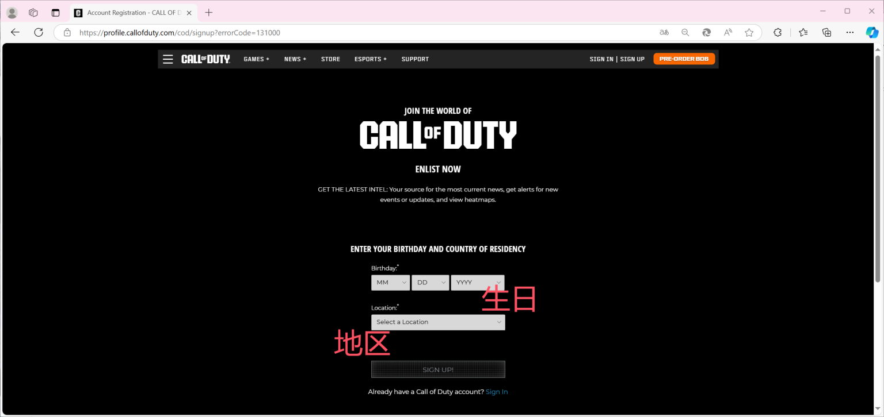Open the DD day dropdown
884x417 pixels.
click(430, 282)
